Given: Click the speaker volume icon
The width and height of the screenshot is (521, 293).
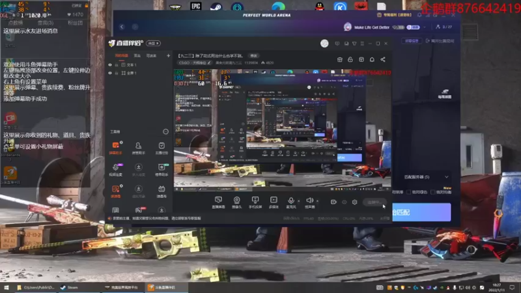Looking at the screenshot, I should (x=309, y=201).
